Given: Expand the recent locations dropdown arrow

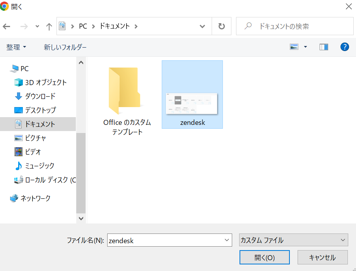Looking at the screenshot, I should [x=37, y=27].
